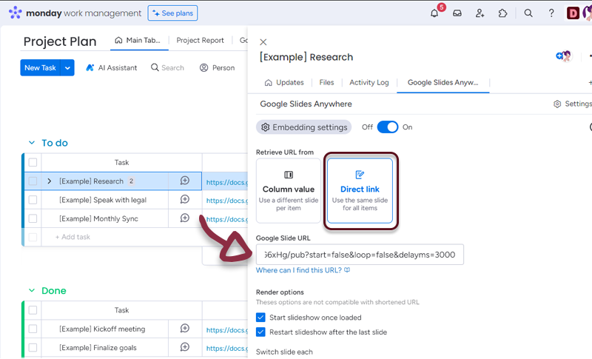Open the New Task dropdown arrow
This screenshot has width=592, height=359.
pos(68,68)
